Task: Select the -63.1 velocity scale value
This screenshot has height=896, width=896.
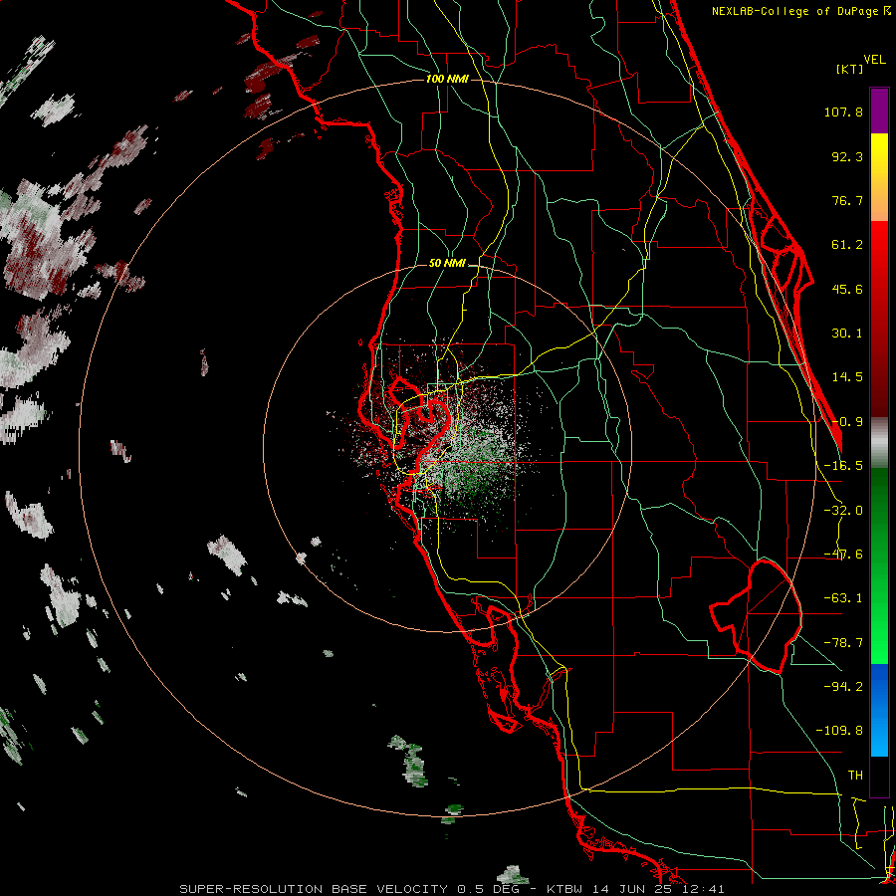Action: click(x=843, y=598)
